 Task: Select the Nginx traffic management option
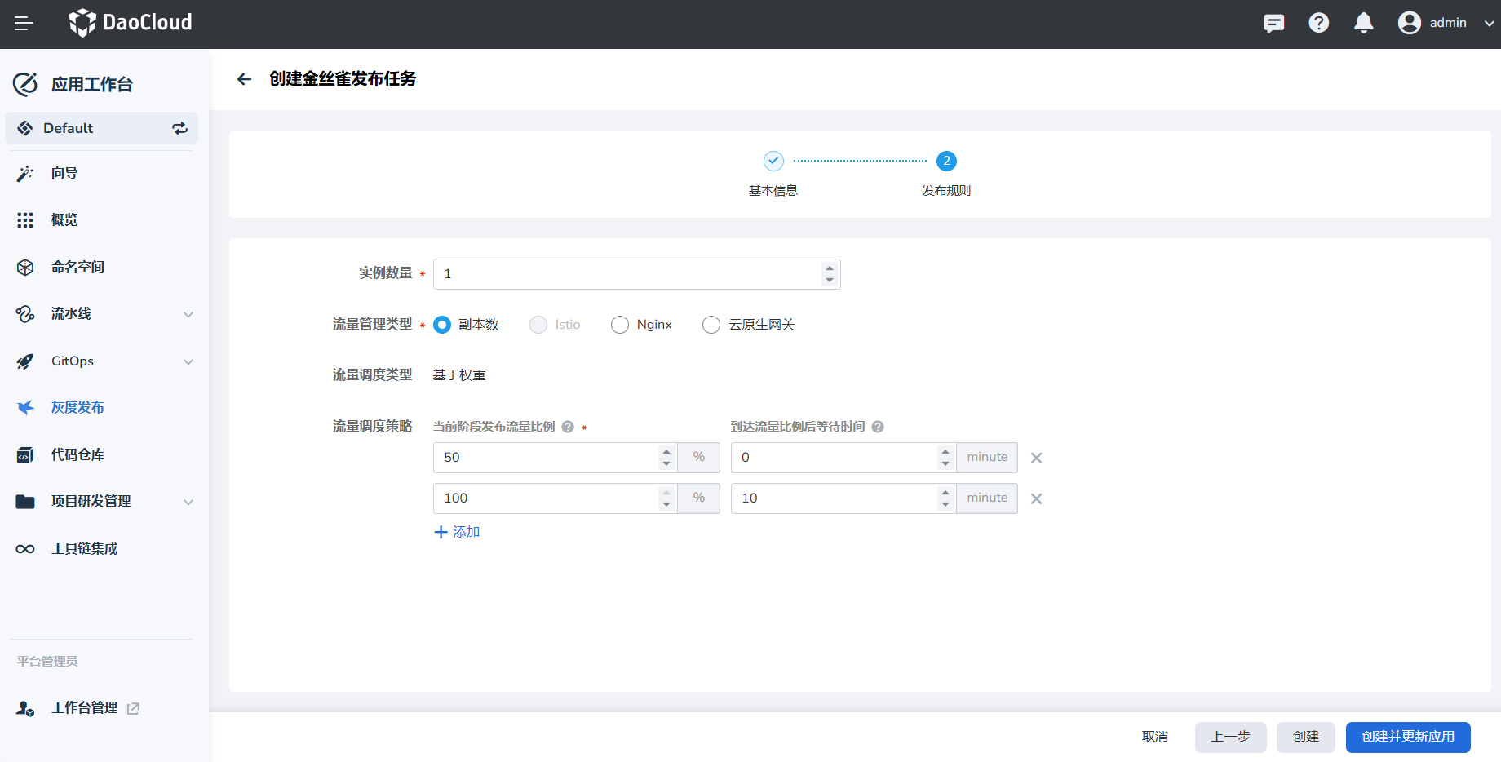point(620,325)
